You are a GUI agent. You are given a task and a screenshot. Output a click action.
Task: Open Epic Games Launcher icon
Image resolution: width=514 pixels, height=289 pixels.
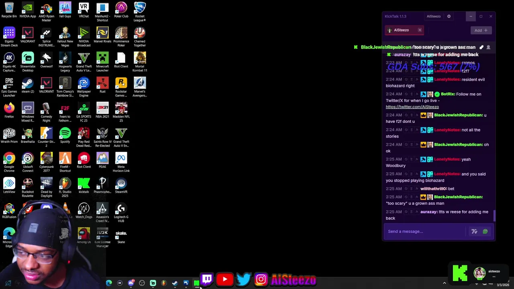click(9, 87)
